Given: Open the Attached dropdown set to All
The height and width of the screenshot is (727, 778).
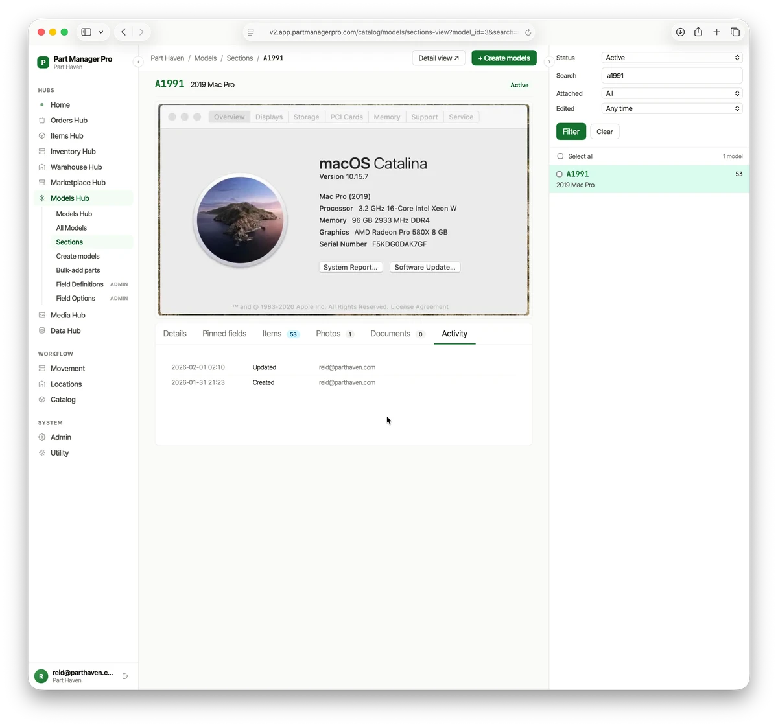Looking at the screenshot, I should click(x=672, y=93).
